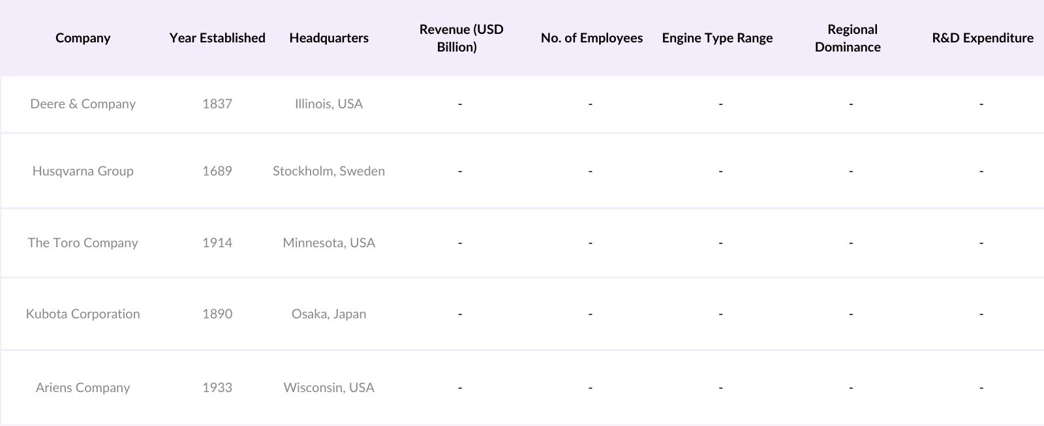Screen dimensions: 1044x426
Task: Click the Osaka, Japan headquarters cell
Action: tap(329, 314)
